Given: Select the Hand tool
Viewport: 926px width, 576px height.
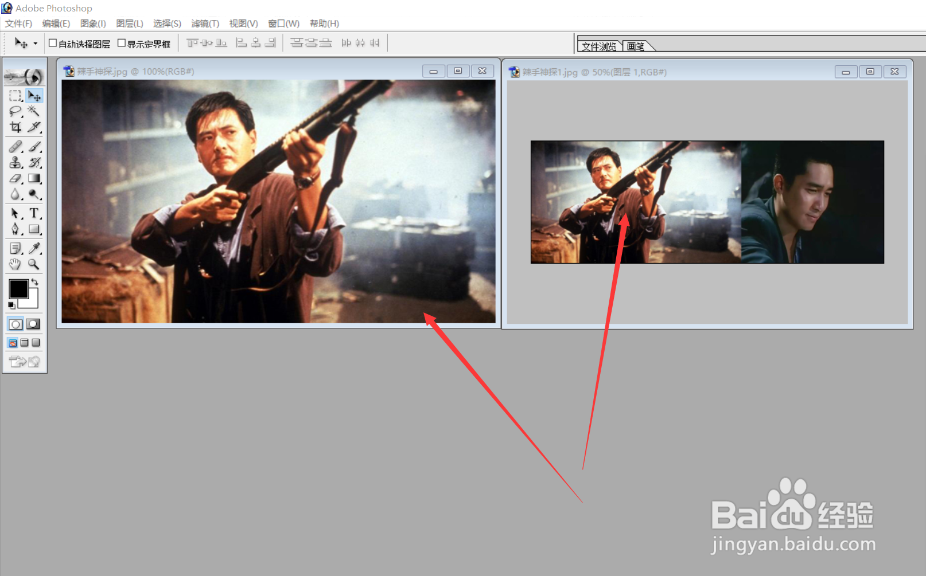Looking at the screenshot, I should click(15, 264).
